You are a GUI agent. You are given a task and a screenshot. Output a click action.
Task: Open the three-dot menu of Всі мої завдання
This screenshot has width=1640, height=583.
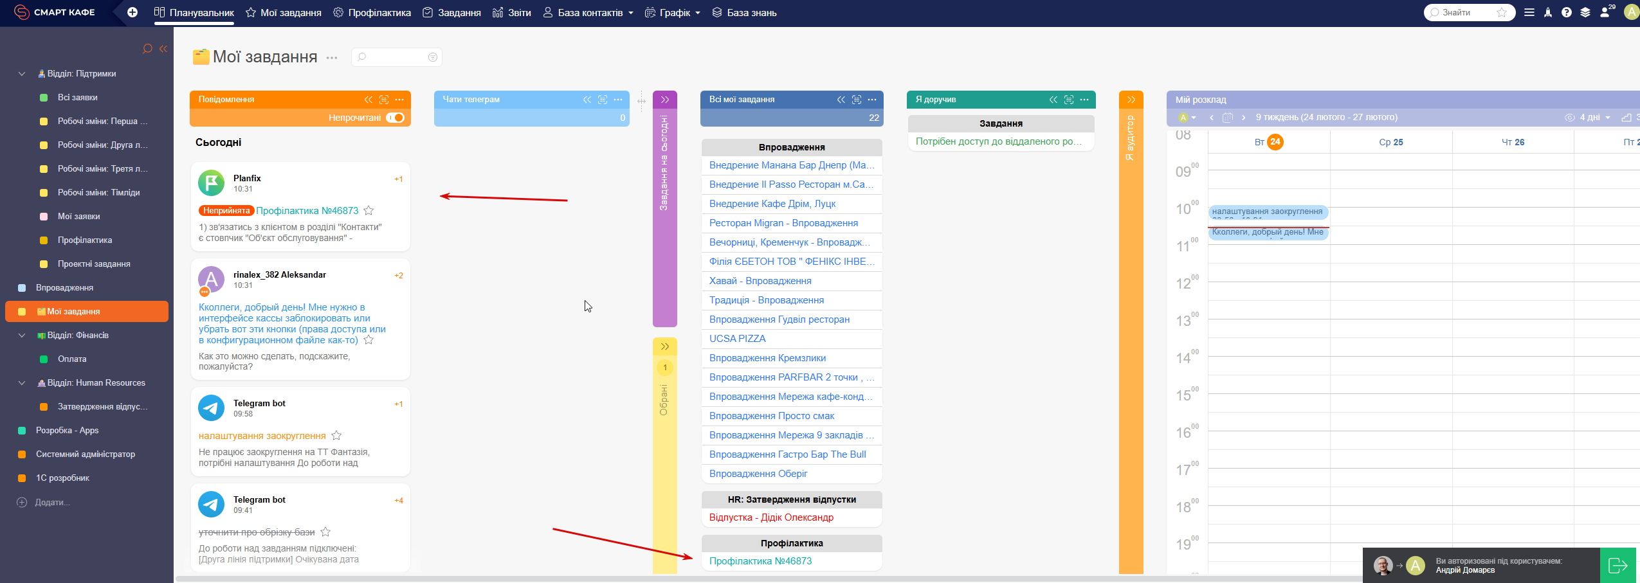coord(872,100)
